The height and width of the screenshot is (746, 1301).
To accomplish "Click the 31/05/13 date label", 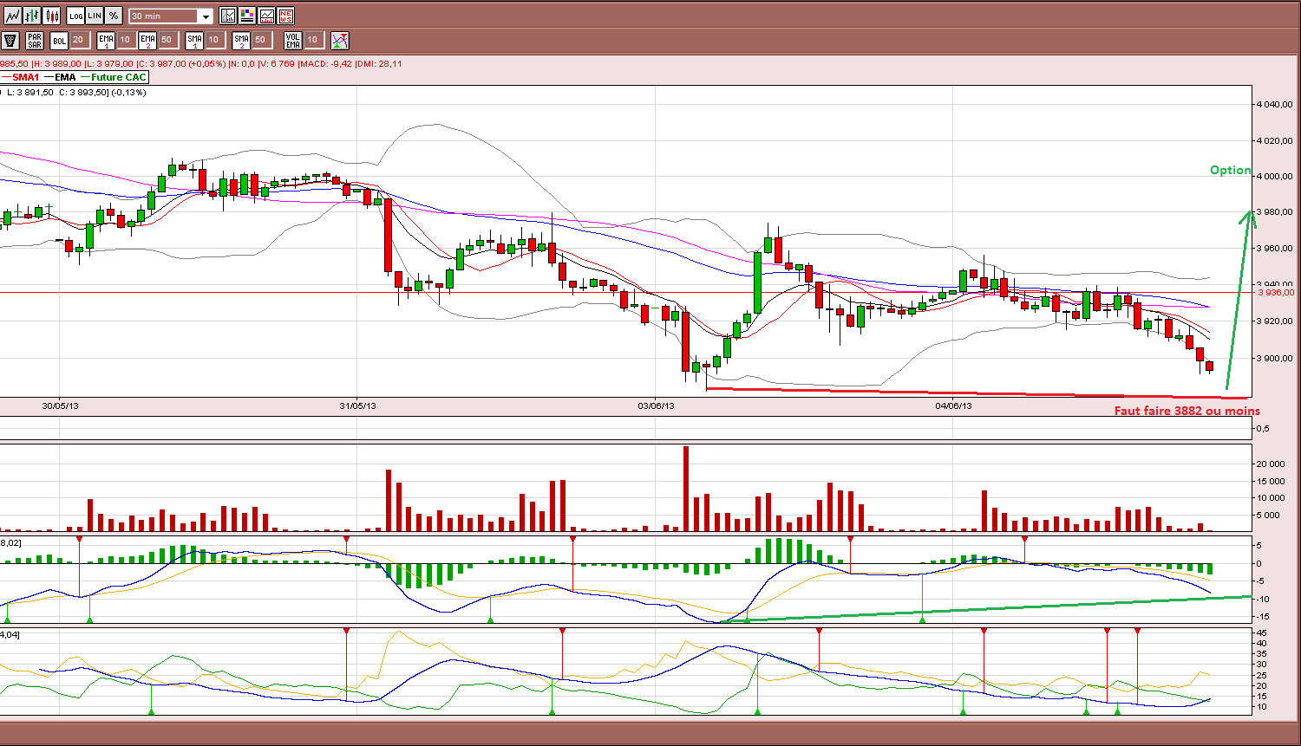I will (x=358, y=405).
